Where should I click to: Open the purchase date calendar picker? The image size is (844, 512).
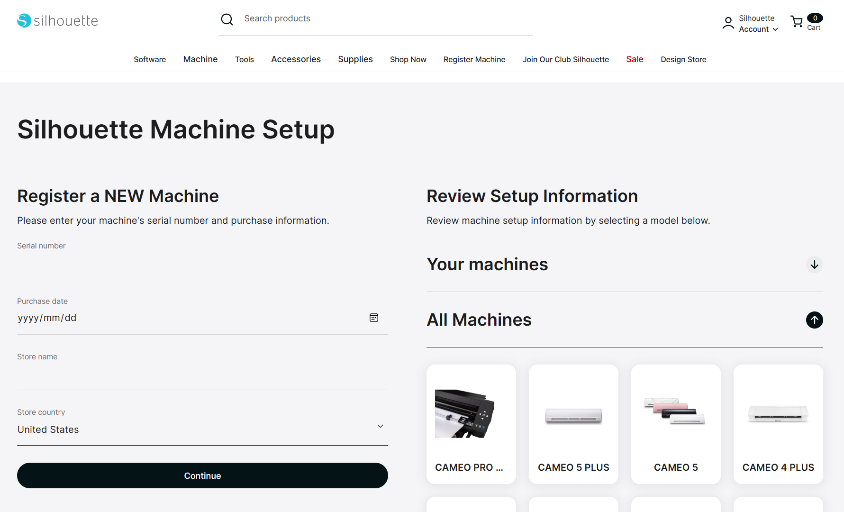(x=374, y=318)
